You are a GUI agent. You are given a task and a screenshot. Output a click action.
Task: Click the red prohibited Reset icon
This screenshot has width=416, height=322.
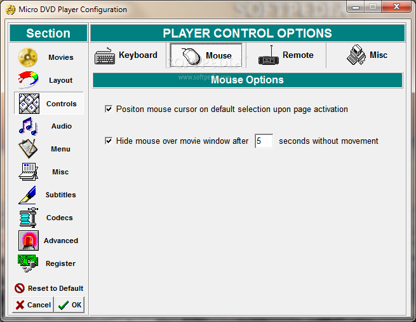[19, 288]
